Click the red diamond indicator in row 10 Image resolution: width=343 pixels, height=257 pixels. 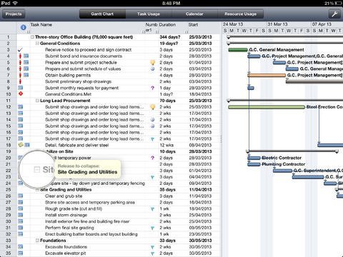point(21,94)
